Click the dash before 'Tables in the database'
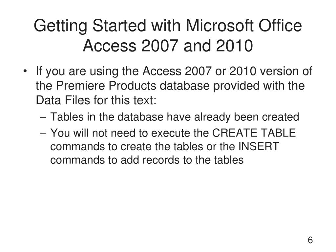 43,118
